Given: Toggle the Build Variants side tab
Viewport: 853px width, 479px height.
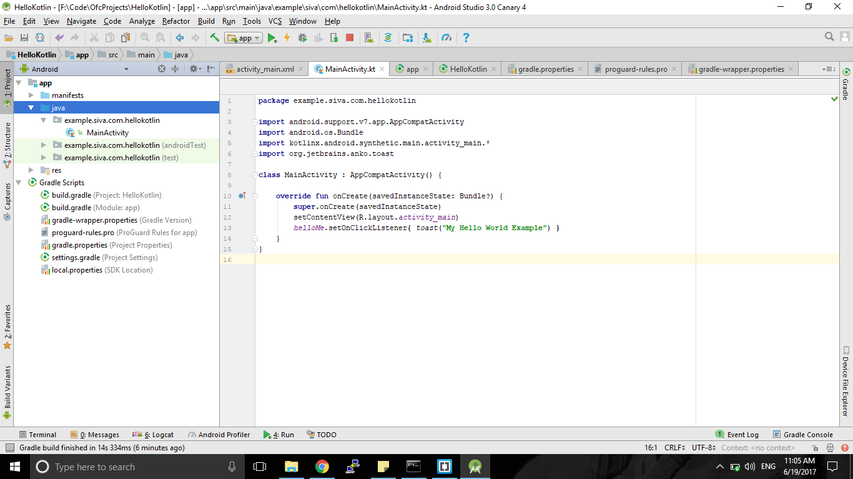Looking at the screenshot, I should coord(7,391).
